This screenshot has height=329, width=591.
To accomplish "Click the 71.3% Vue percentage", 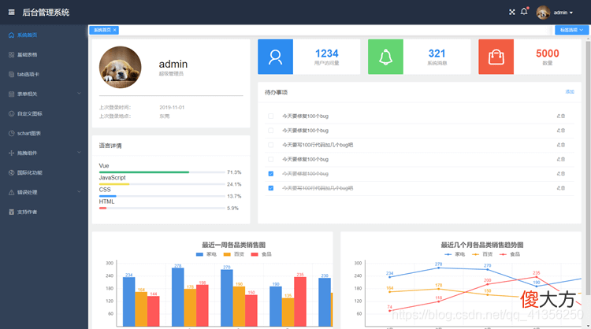I will click(234, 172).
